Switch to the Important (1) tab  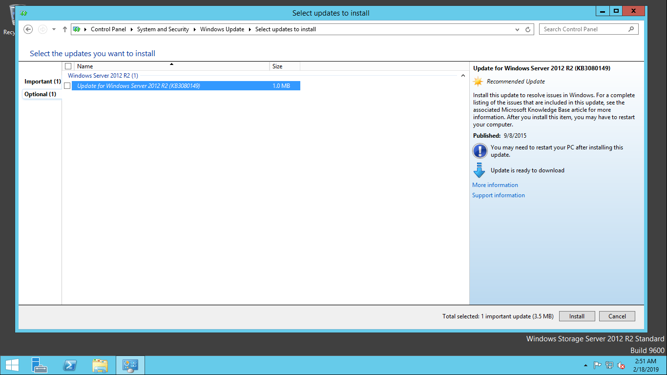42,82
